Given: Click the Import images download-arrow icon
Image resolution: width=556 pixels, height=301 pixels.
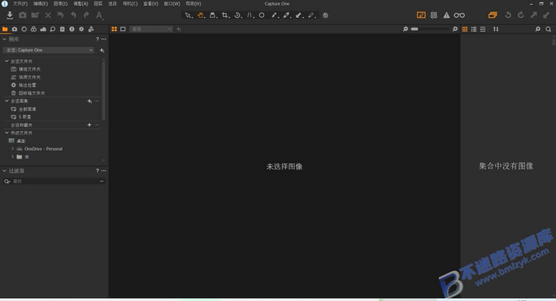Looking at the screenshot, I should pyautogui.click(x=10, y=15).
